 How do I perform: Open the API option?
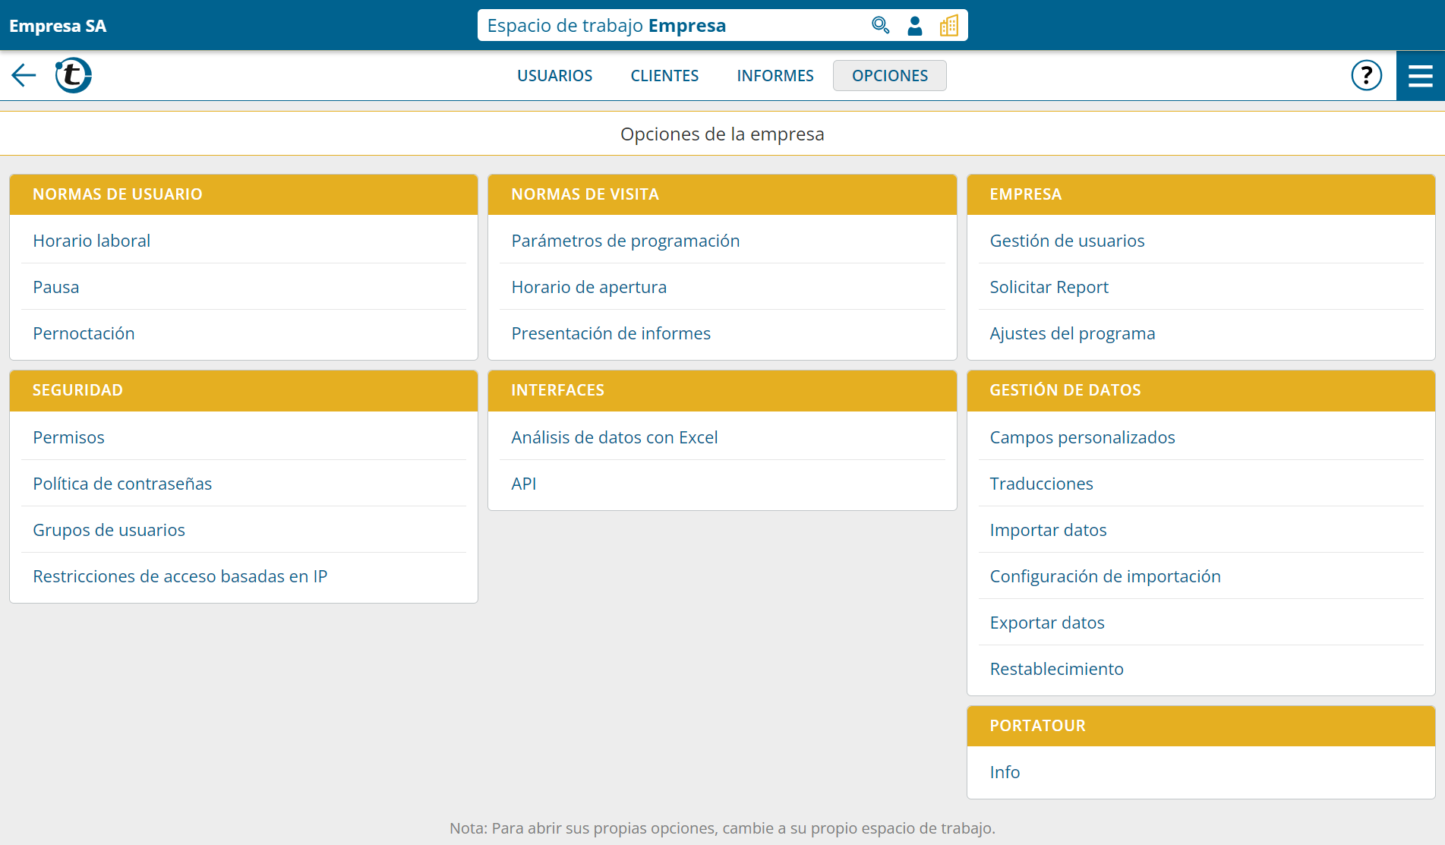pos(722,484)
